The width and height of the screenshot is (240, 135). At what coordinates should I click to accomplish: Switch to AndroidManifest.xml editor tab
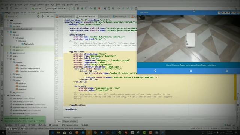[87, 16]
